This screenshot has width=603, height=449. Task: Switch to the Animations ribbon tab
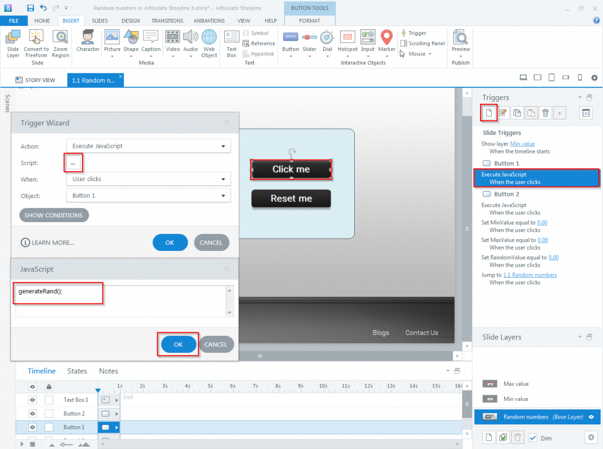[209, 21]
